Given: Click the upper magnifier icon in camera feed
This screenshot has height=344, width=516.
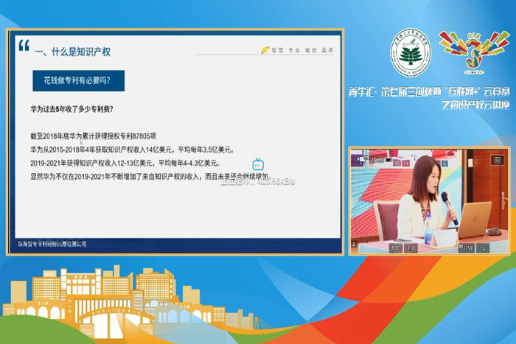Looking at the screenshot, I should pyautogui.click(x=444, y=163).
